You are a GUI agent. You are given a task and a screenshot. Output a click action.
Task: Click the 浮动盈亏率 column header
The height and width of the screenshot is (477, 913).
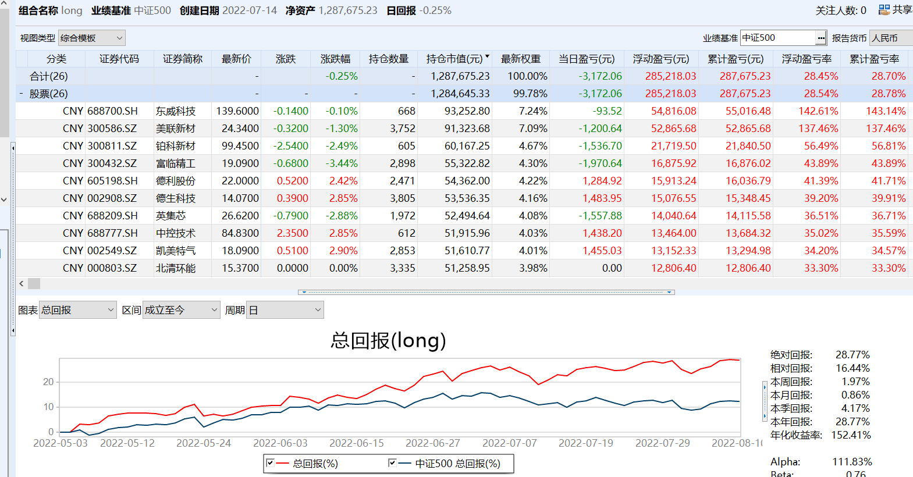[806, 59]
